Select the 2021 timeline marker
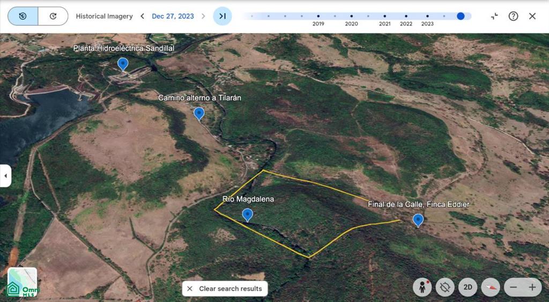 point(384,16)
